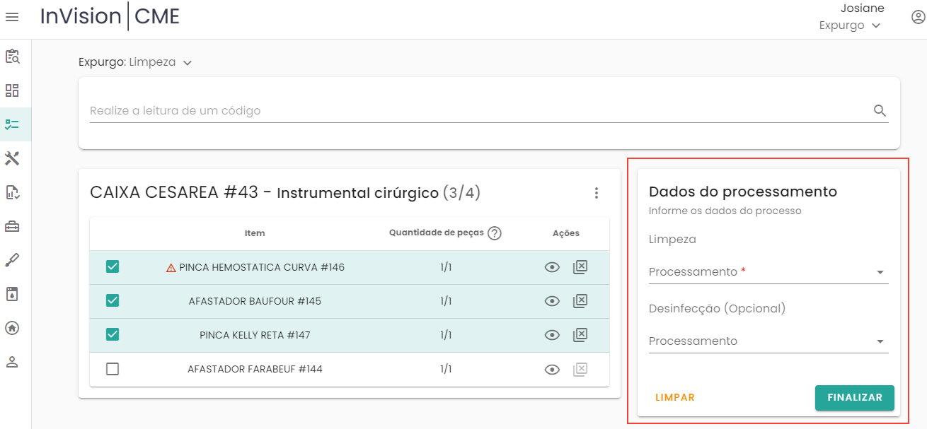The height and width of the screenshot is (429, 927).
Task: Open CAIXA CESAREA #43 more options menu
Action: point(596,193)
